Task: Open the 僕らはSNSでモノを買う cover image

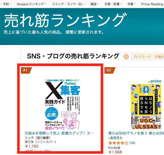Action: 146,107
